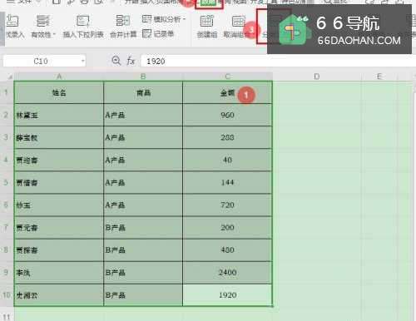The width and height of the screenshot is (416, 321).
Task: Click the formula bar showing 1920
Action: point(277,61)
